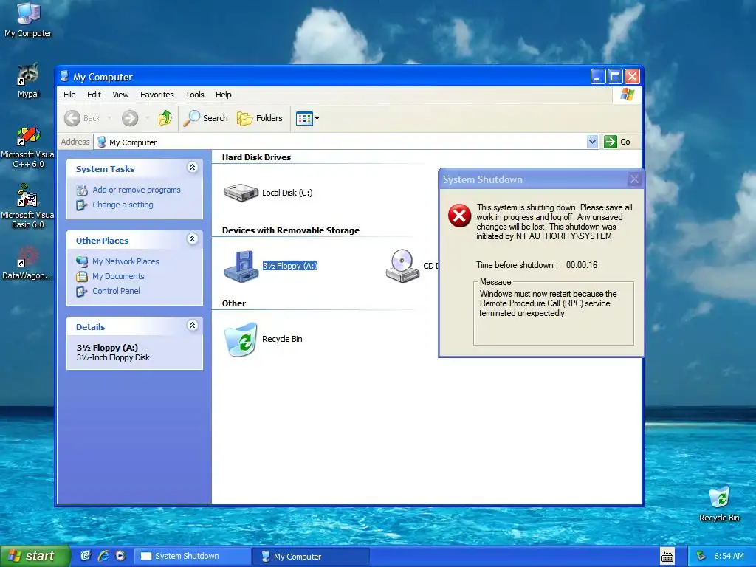Viewport: 756px width, 567px height.
Task: Open the Tools menu
Action: [195, 94]
